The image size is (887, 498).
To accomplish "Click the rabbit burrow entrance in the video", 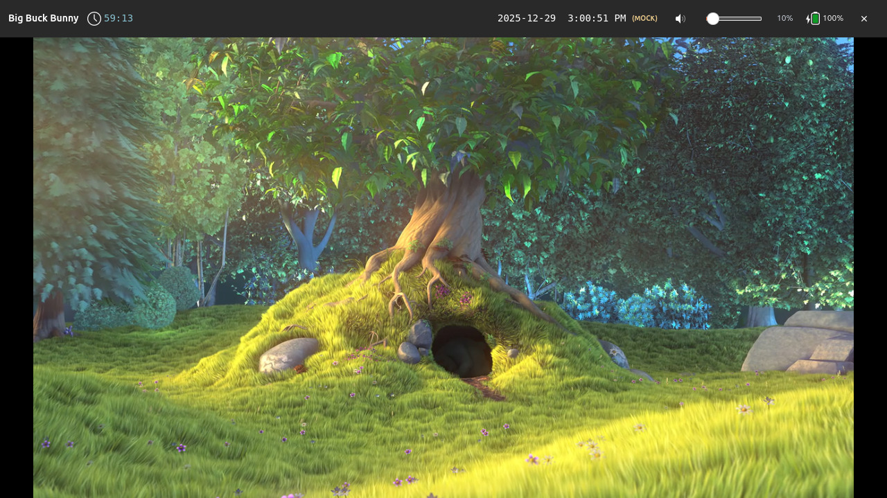I will coord(461,352).
